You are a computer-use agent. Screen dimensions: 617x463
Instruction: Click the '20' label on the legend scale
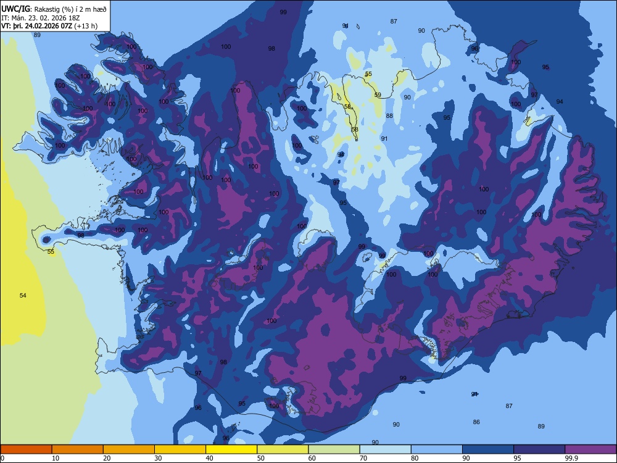(x=107, y=458)
